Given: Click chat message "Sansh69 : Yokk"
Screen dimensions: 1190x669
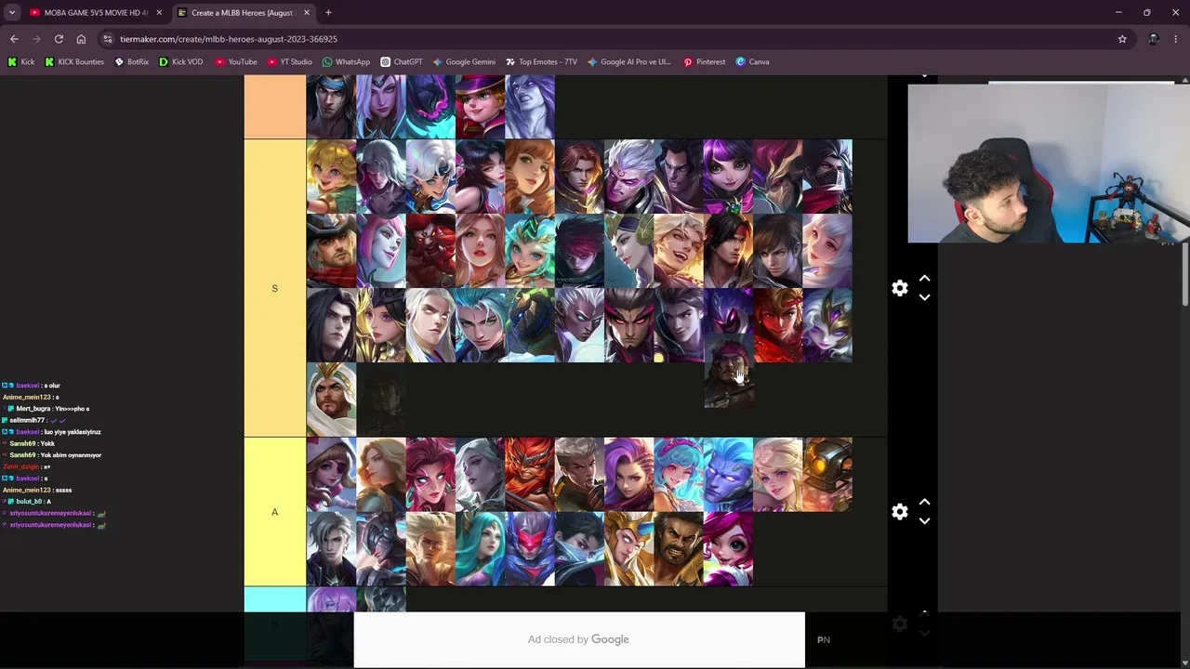Looking at the screenshot, I should point(28,443).
